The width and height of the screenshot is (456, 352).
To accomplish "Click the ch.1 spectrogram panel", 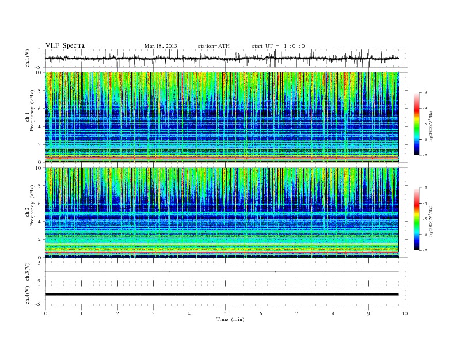I will [x=222, y=117].
